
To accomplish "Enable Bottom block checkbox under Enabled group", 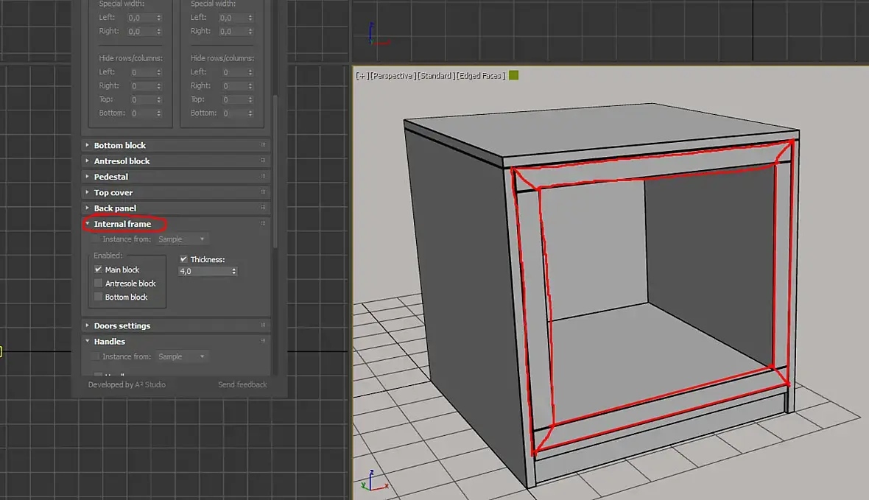I will pyautogui.click(x=99, y=297).
